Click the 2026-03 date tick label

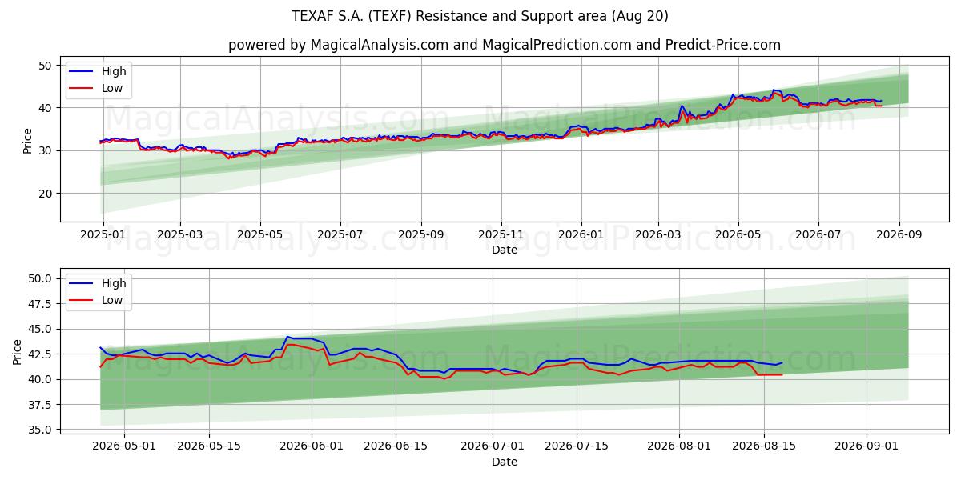(658, 234)
